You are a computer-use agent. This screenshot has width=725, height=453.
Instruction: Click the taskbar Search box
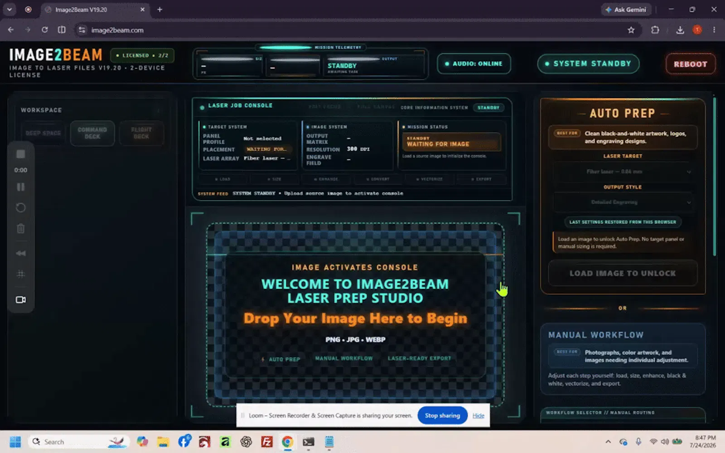point(79,442)
